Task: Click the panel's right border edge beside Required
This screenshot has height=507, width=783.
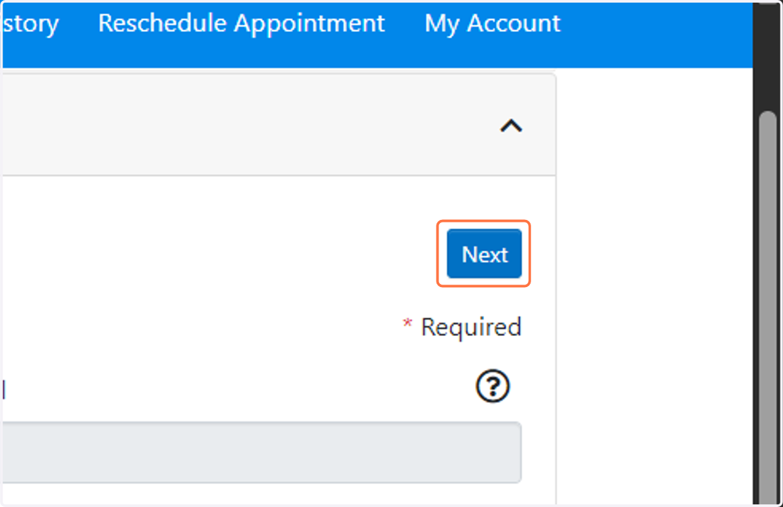Action: (556, 326)
